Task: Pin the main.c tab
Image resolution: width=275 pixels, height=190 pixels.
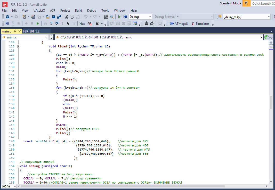Action: coord(15,31)
